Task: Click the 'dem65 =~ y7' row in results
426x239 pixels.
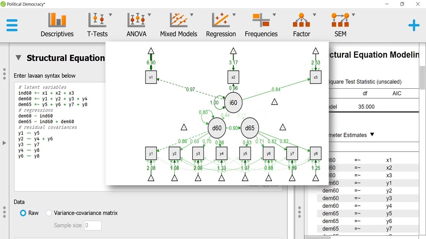Action: pos(368,229)
